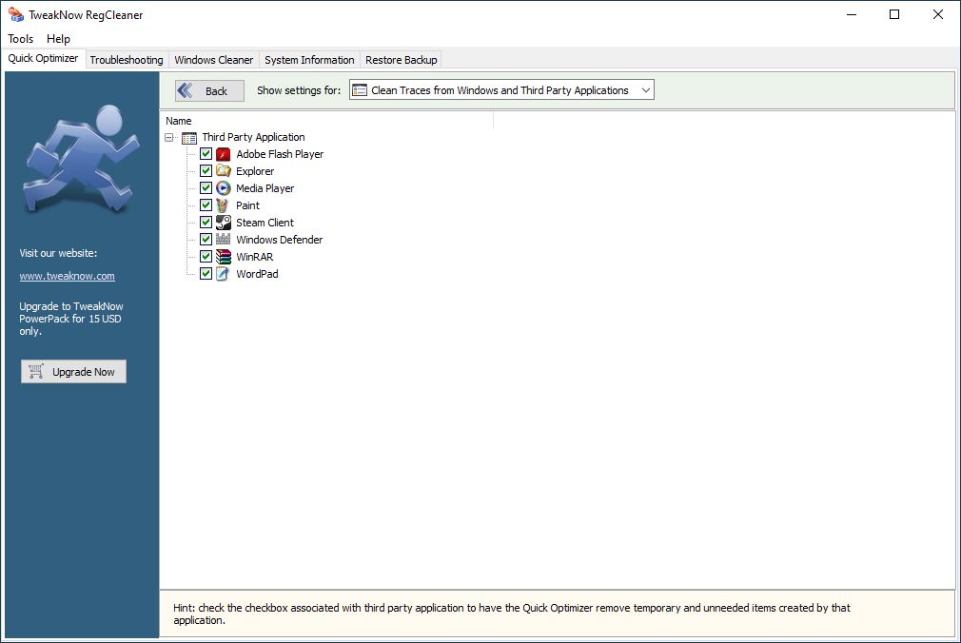
Task: Select the Windows Defender row label
Action: pos(280,241)
